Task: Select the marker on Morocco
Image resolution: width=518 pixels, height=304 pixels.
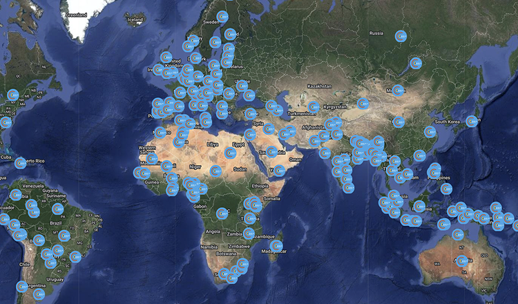Action: pos(161,131)
